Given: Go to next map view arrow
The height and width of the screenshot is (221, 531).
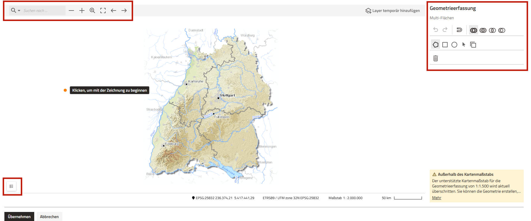Looking at the screenshot, I should point(124,11).
